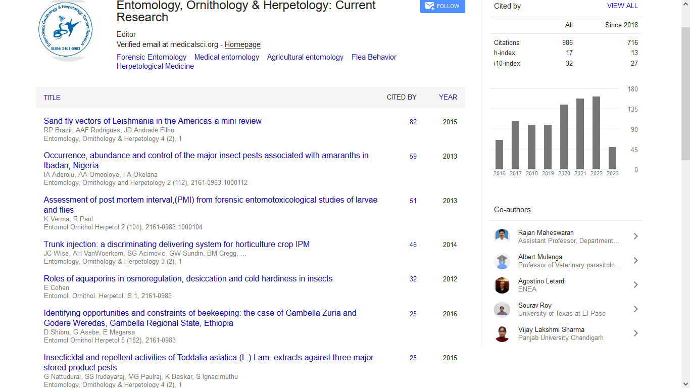690x388 pixels.
Task: Select the Forensic Entomology topic link
Action: 152,57
